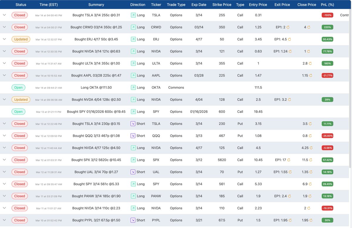Sort by the Ticker column header
352x228 pixels.
pos(156,5)
